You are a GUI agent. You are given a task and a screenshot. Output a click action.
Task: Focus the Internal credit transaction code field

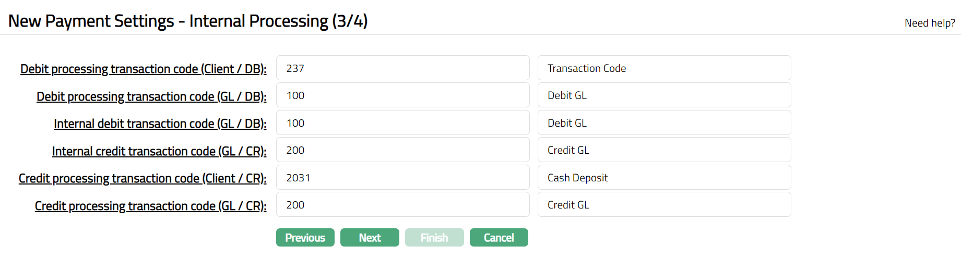point(402,150)
